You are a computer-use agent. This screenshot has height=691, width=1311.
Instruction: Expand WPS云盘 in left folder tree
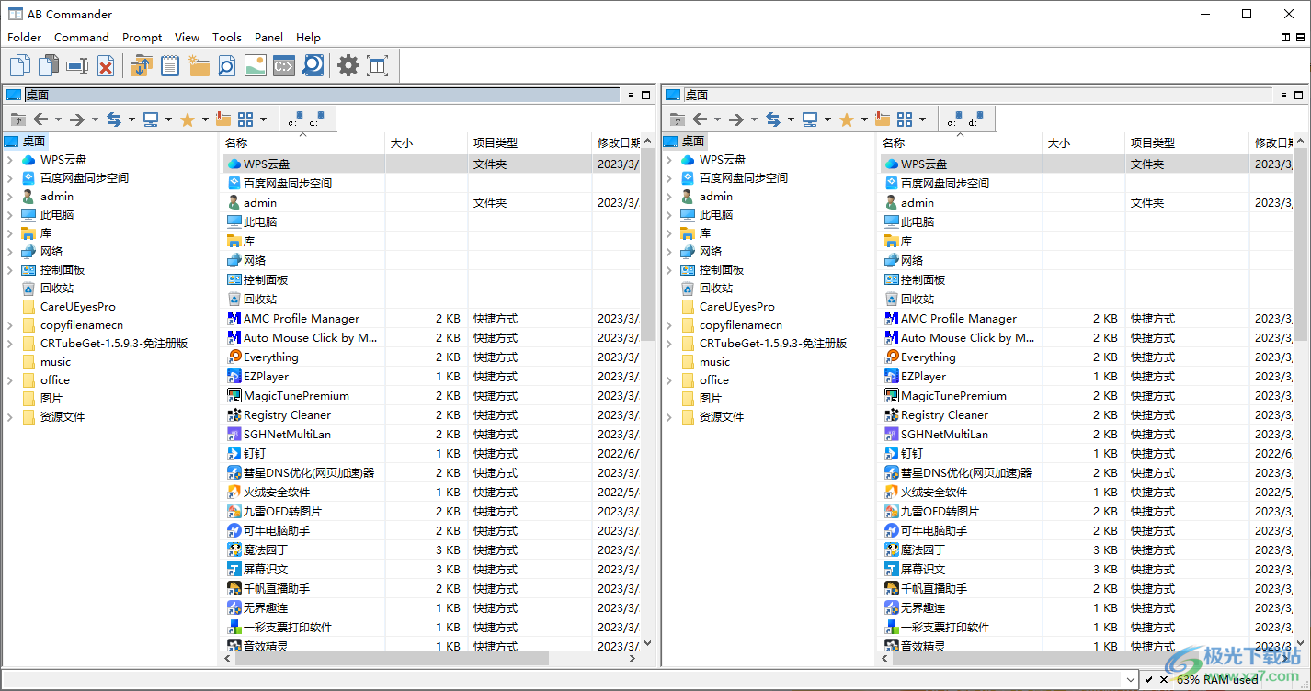click(x=10, y=160)
